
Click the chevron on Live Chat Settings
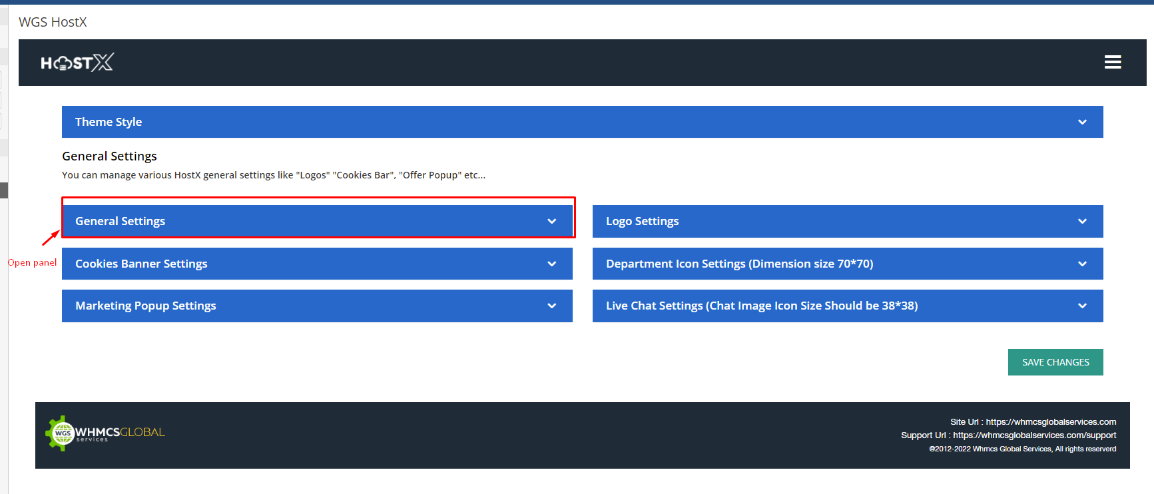point(1082,306)
